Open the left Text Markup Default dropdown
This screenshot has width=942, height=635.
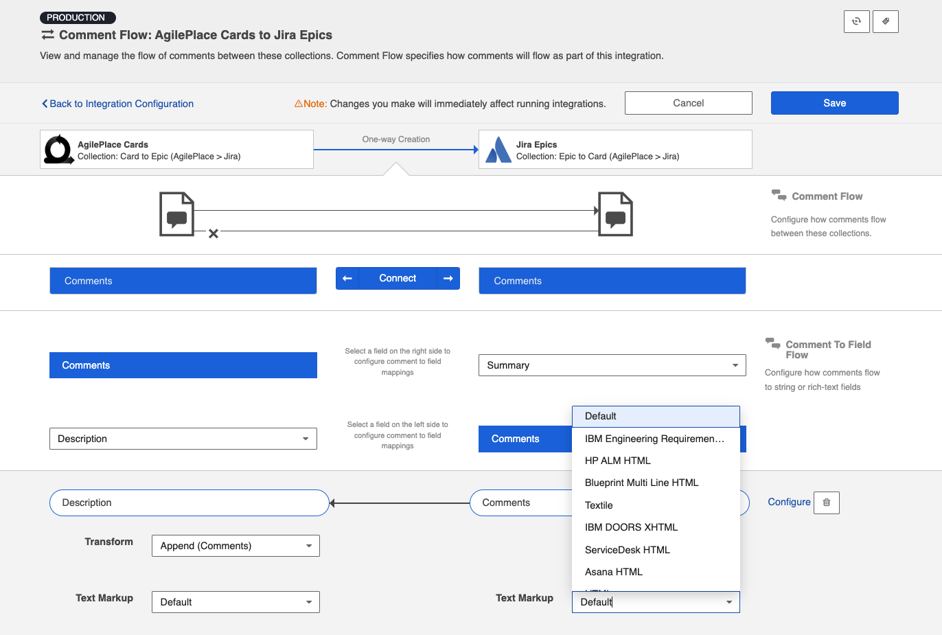coord(235,602)
